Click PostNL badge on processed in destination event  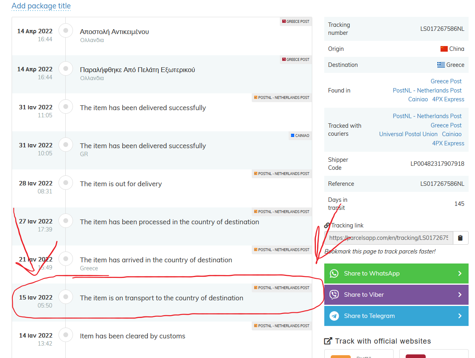(282, 211)
